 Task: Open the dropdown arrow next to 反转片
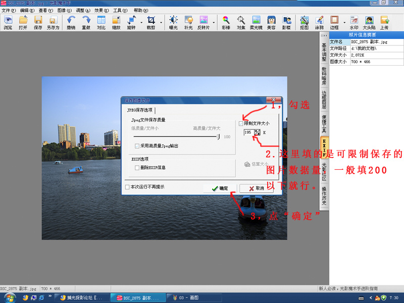[214, 22]
